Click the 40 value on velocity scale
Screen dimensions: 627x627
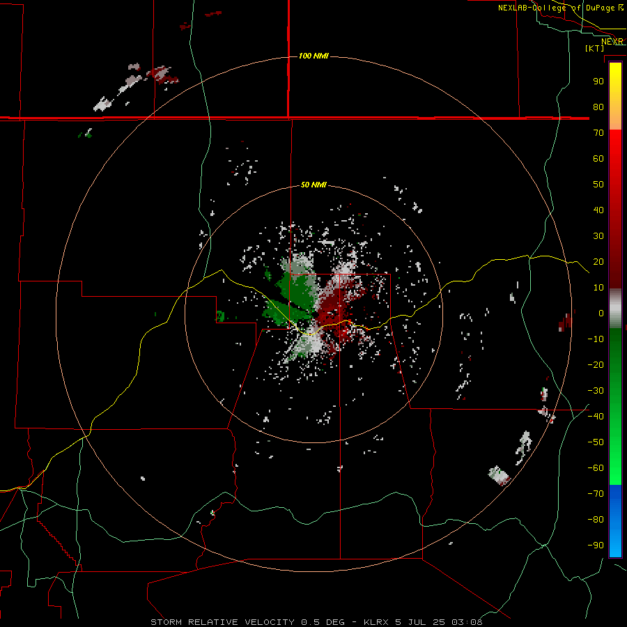[598, 210]
